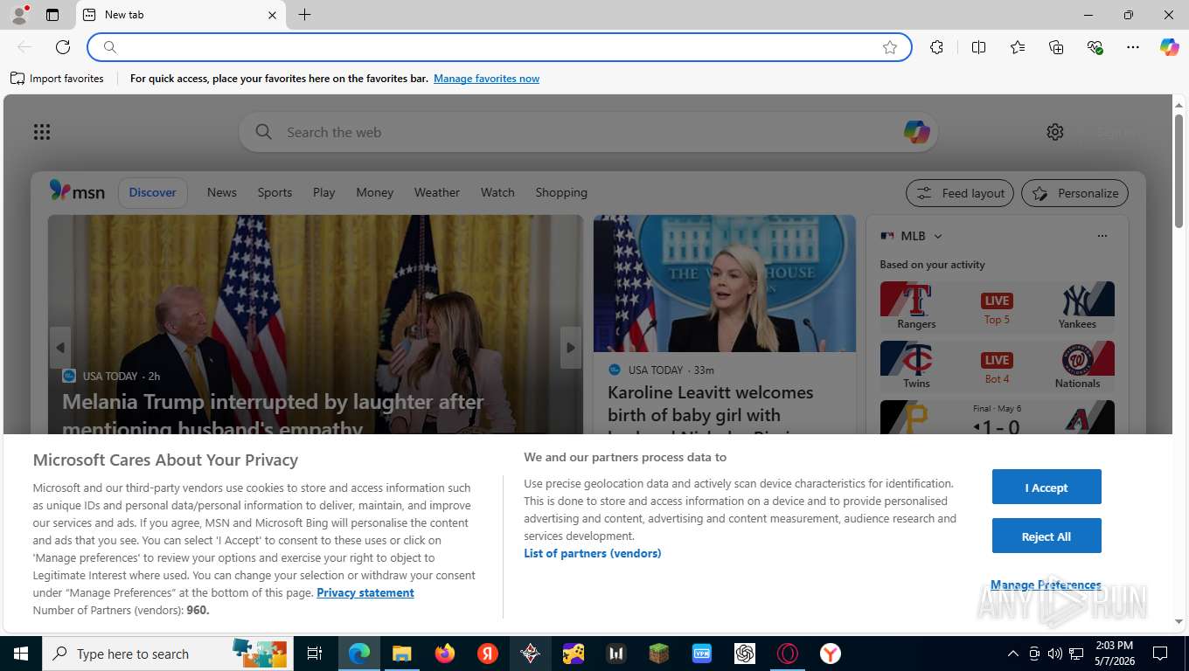Open the MSN app launcher grid
1189x671 pixels.
42,132
